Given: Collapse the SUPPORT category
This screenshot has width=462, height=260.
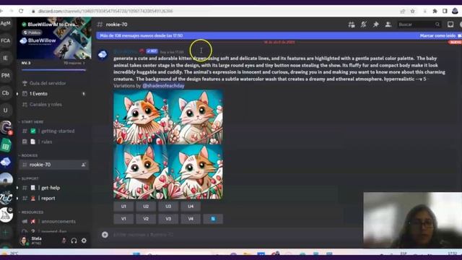Looking at the screenshot, I should (x=29, y=178).
